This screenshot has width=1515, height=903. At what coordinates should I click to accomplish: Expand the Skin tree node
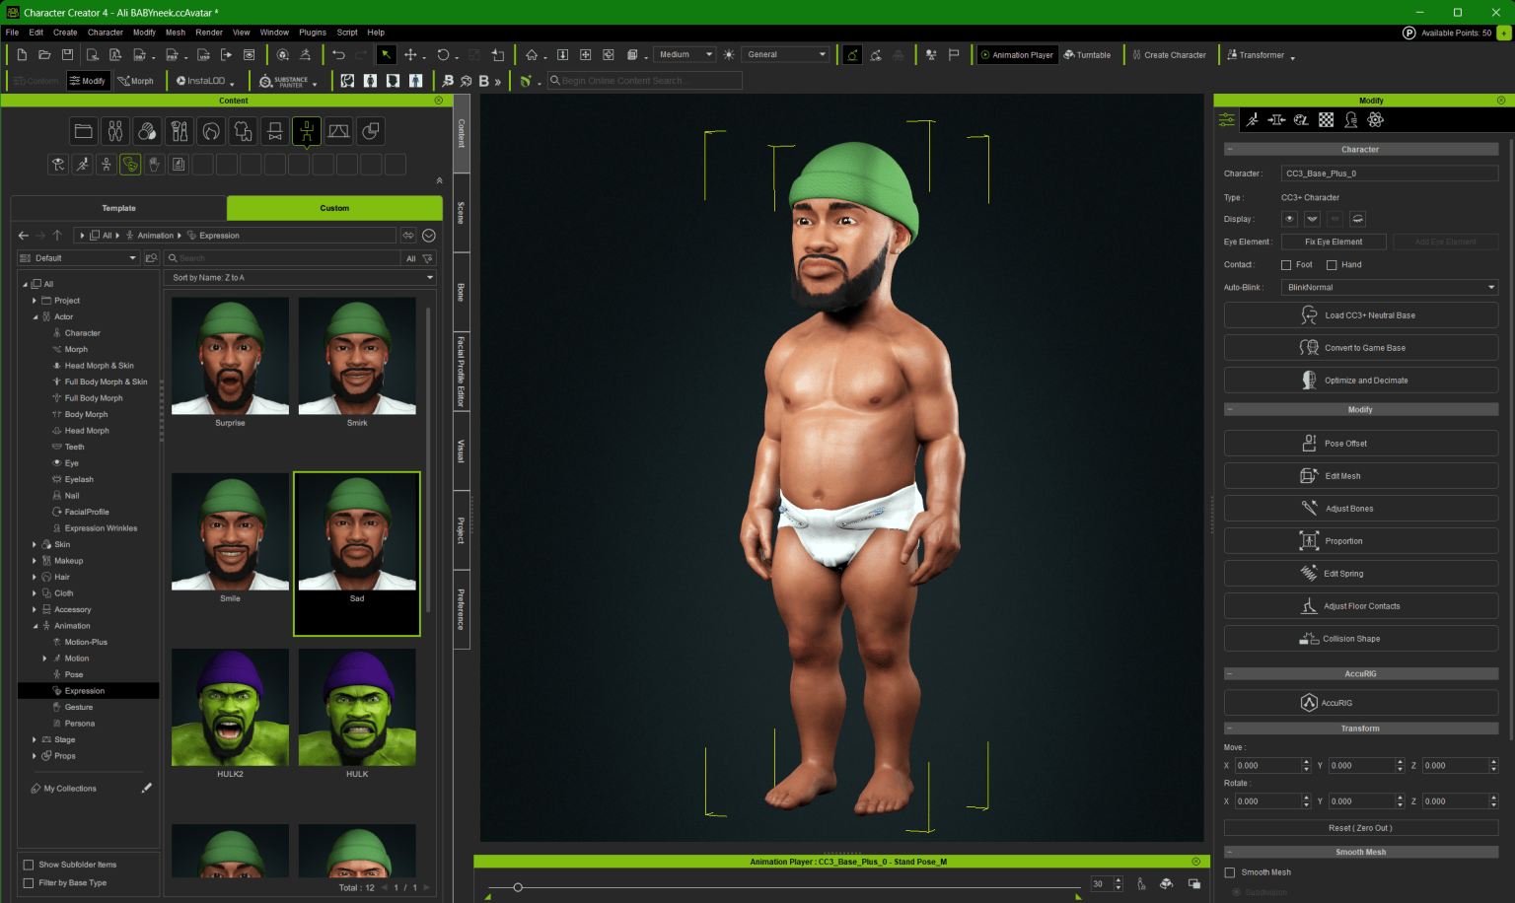click(35, 544)
